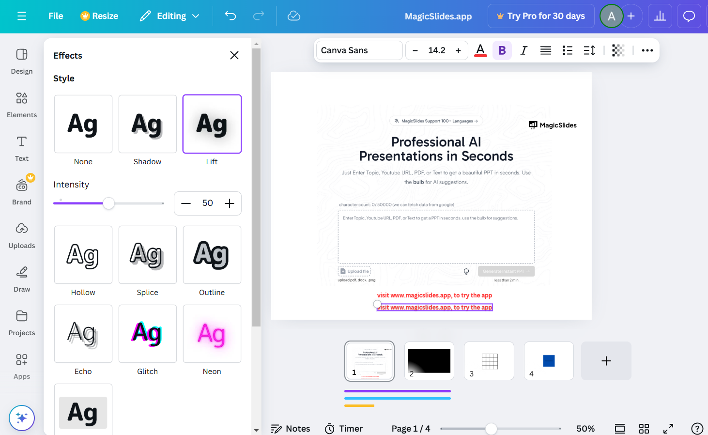Click the intensity value field 50

(208, 203)
